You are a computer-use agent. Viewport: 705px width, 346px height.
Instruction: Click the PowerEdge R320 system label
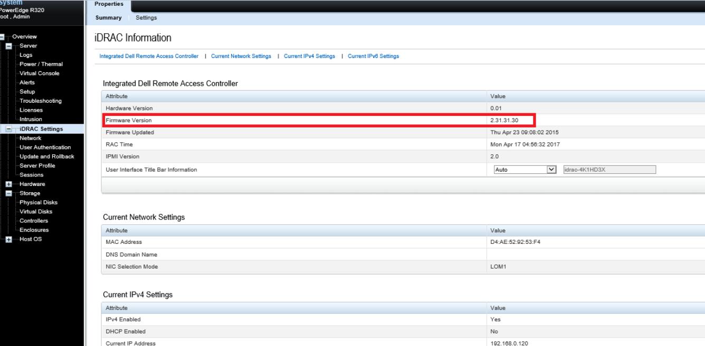22,9
